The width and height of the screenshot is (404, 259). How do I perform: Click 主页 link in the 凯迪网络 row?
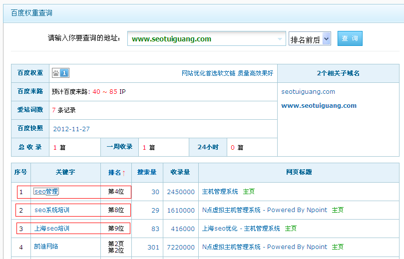[x=338, y=247]
